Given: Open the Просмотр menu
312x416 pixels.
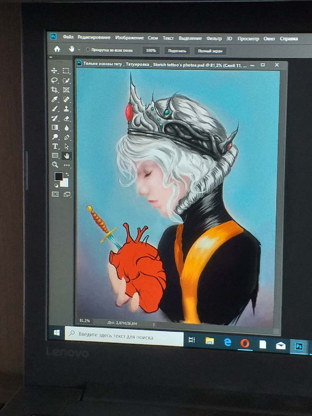Looking at the screenshot, I should point(248,39).
